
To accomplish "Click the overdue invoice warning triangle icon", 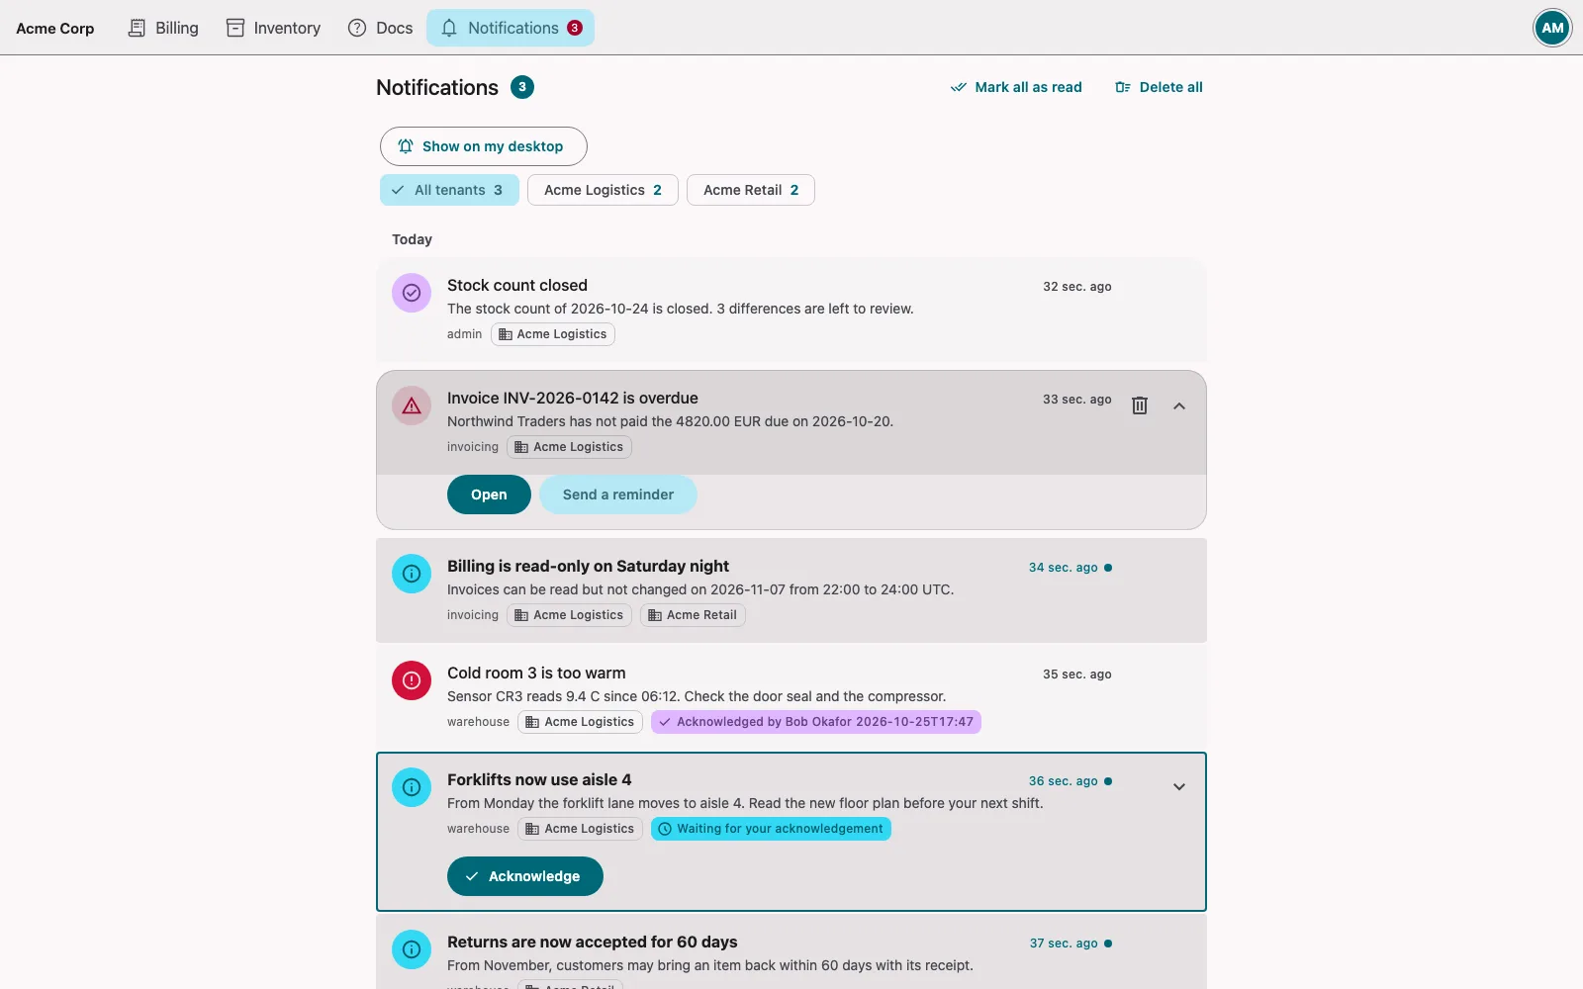I will (412, 405).
